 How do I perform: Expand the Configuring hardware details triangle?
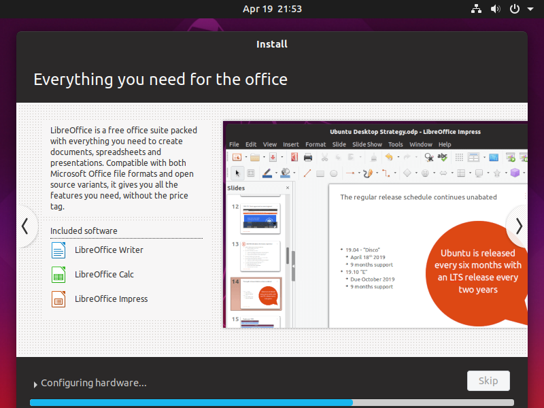point(35,384)
